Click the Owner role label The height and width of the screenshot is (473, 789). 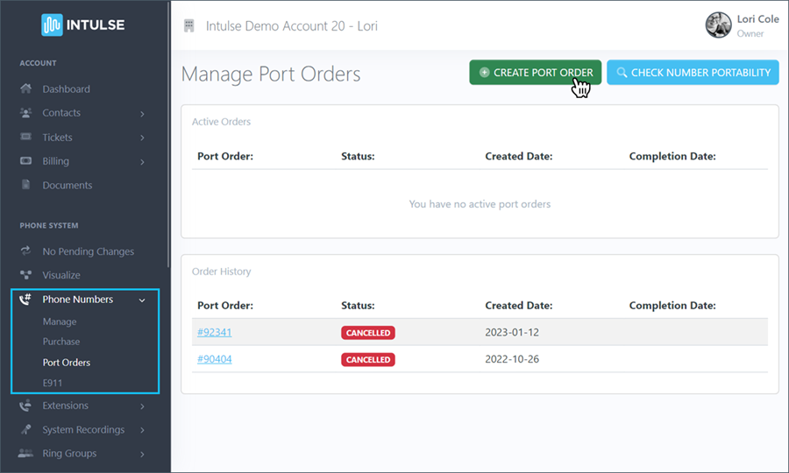[750, 33]
